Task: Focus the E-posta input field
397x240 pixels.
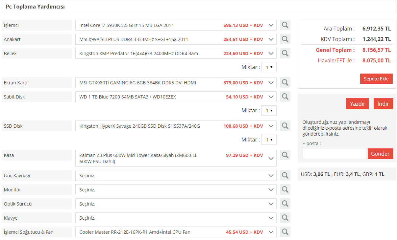Action: click(x=334, y=154)
